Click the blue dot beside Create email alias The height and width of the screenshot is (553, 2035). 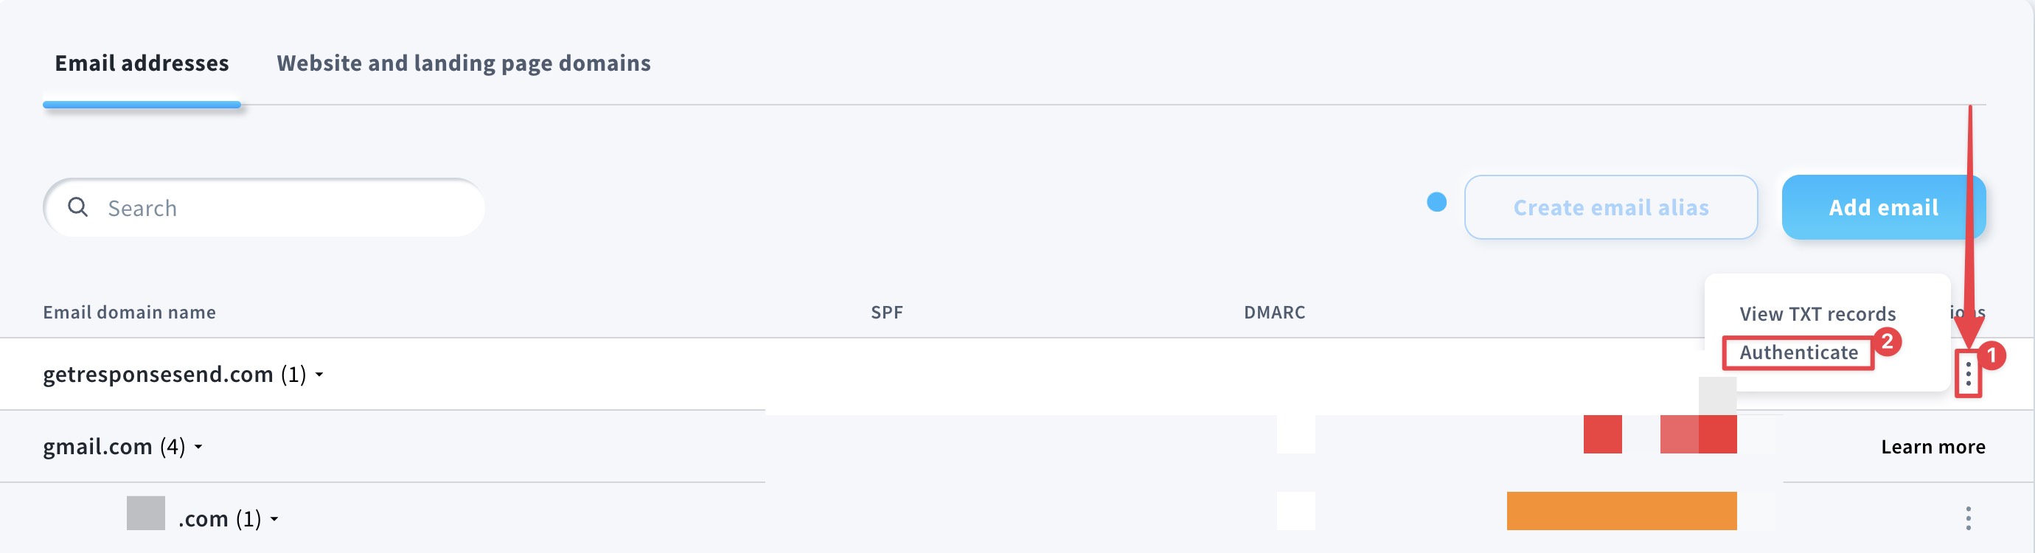point(1436,202)
